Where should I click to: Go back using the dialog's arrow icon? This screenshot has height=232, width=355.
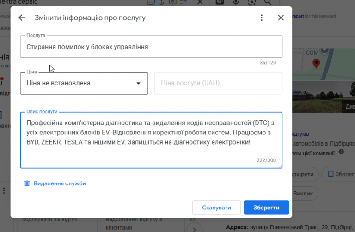(22, 18)
